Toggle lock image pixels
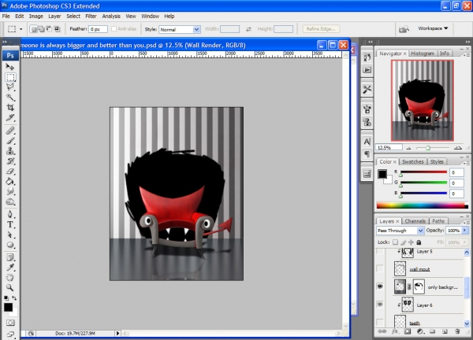 [x=404, y=242]
